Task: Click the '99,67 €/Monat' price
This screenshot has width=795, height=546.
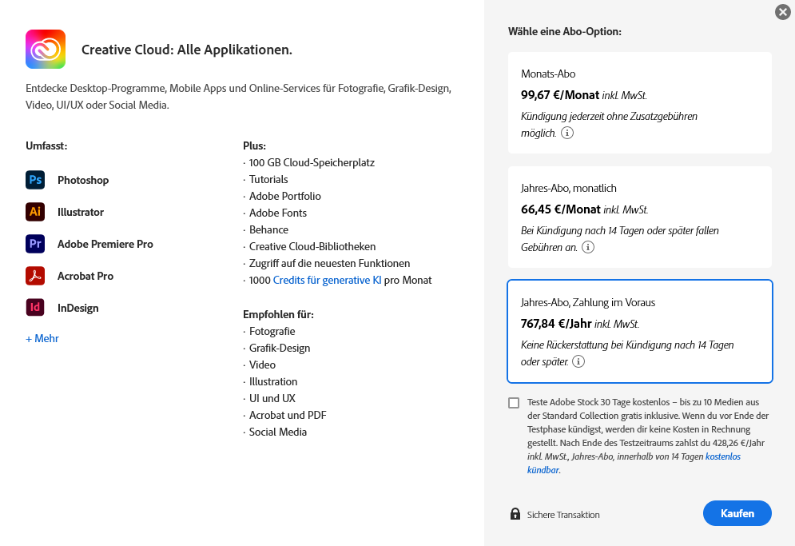Action: click(x=560, y=95)
